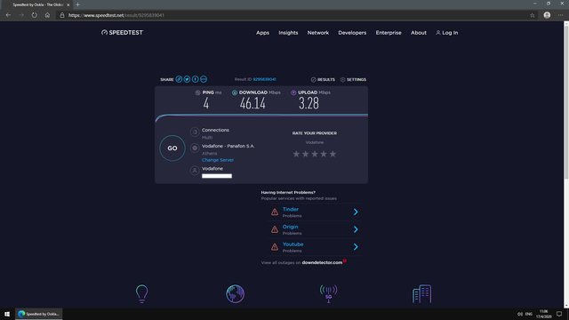Open Result ID 9295839041 link
This screenshot has width=569, height=320.
[264, 79]
